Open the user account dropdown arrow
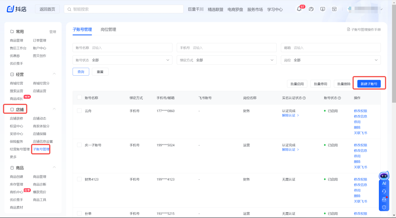396x218 pixels. [x=382, y=9]
